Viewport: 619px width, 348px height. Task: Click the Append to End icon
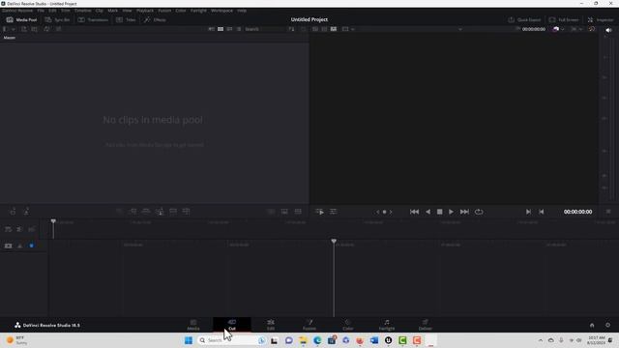133,212
